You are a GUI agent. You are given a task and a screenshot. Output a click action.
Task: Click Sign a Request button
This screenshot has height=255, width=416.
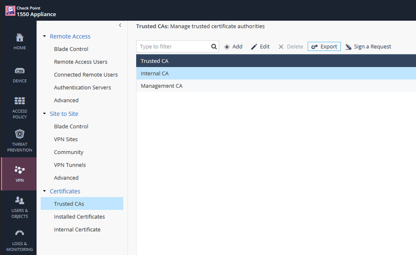tap(368, 47)
